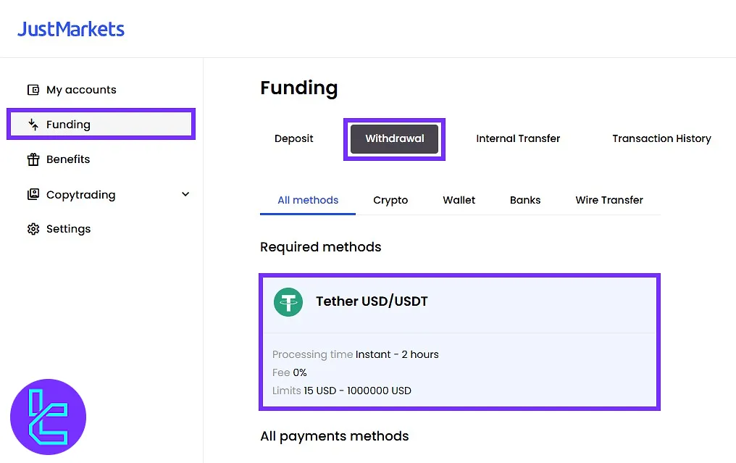Open Transaction History

coord(661,138)
